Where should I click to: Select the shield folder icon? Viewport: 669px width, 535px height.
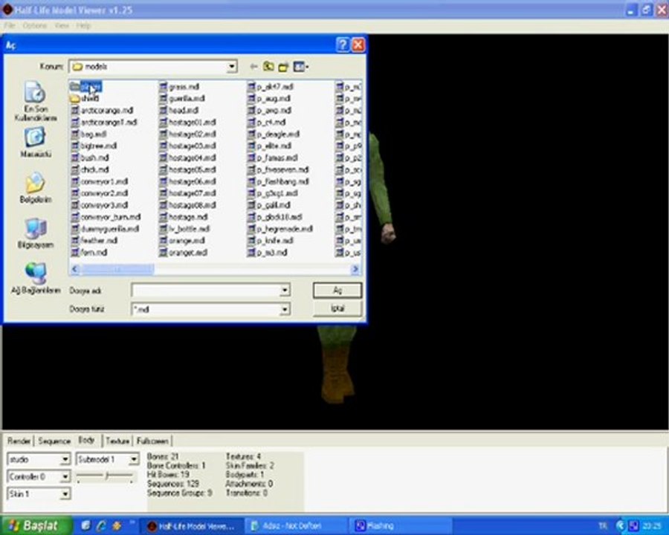click(x=75, y=99)
